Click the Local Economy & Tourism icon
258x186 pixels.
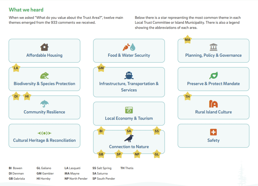129,110
